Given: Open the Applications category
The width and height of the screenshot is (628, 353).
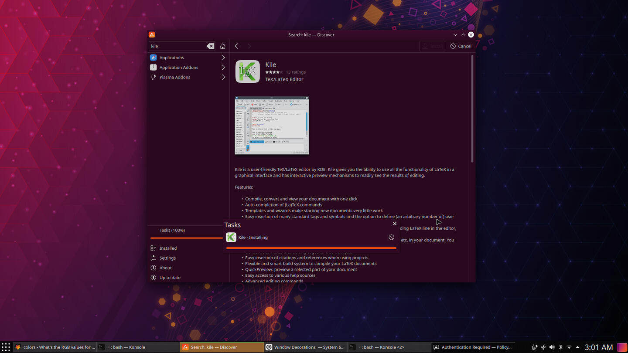Looking at the screenshot, I should tap(188, 58).
